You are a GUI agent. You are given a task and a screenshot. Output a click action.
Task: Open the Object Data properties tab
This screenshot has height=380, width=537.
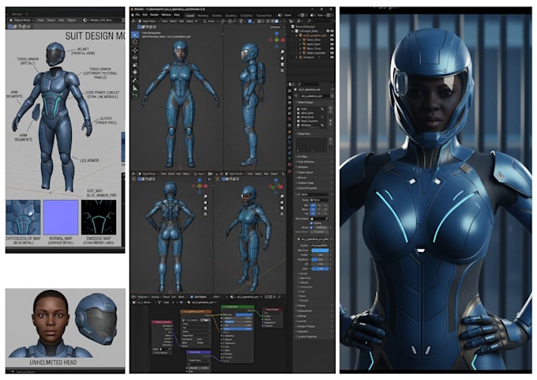click(290, 159)
